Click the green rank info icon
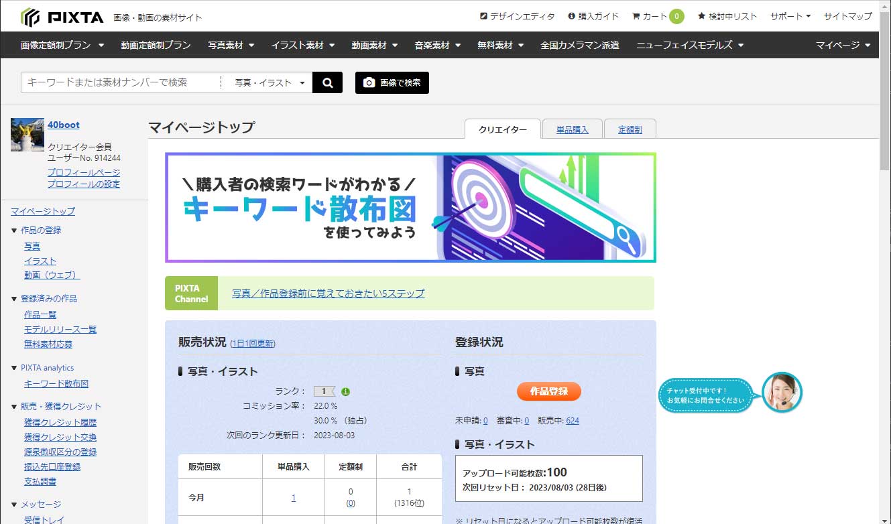The image size is (891, 524). tap(345, 391)
